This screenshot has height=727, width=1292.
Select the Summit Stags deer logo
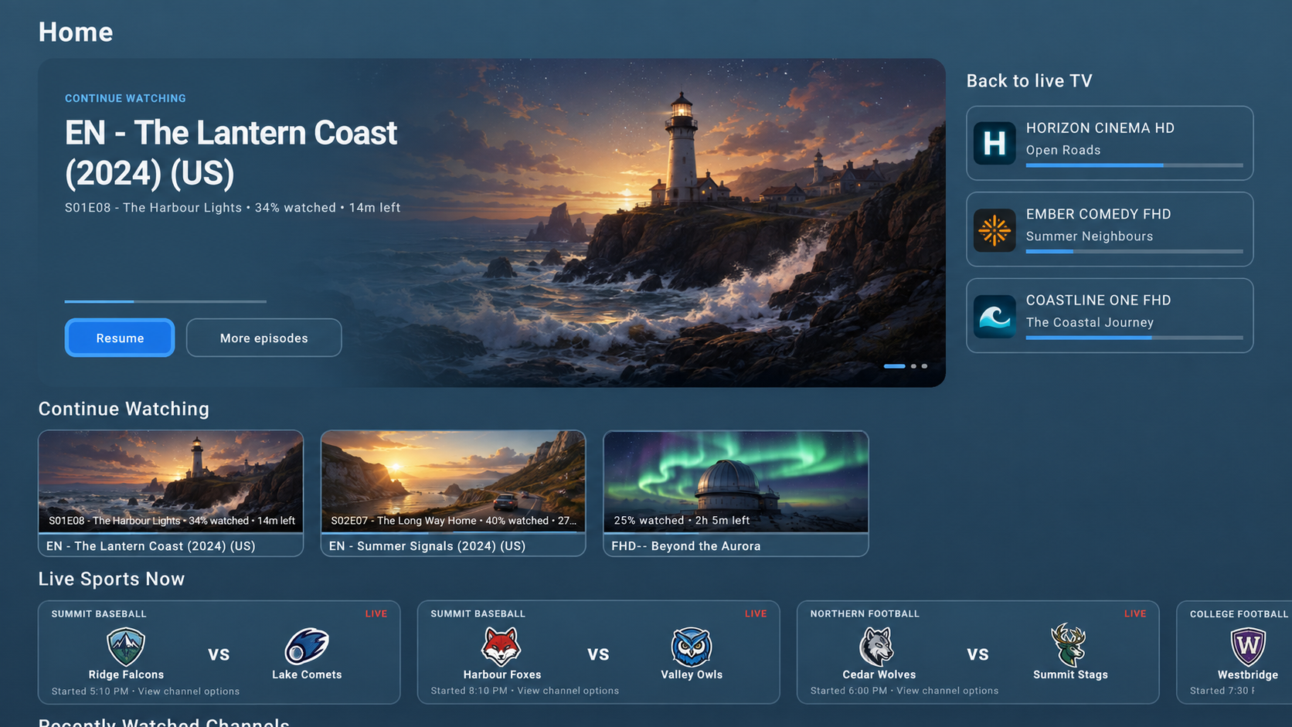[1069, 644]
